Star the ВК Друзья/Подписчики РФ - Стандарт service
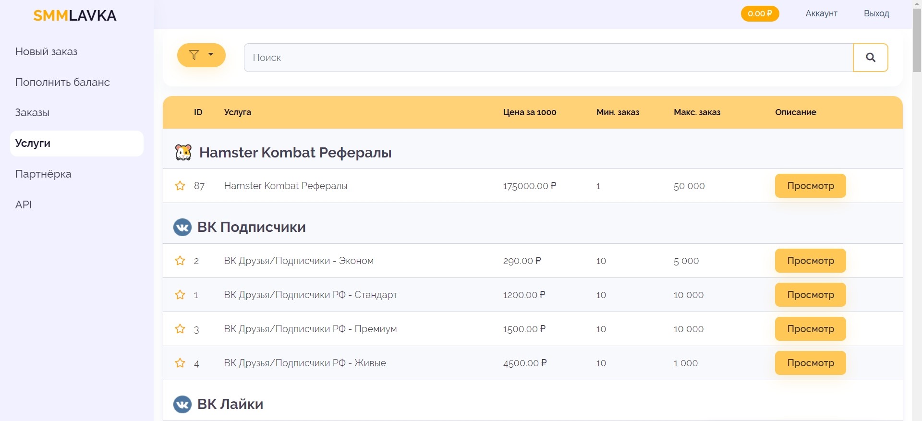The width and height of the screenshot is (922, 421). [x=180, y=295]
